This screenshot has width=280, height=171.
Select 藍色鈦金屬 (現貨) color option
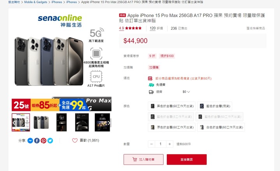click(x=215, y=106)
